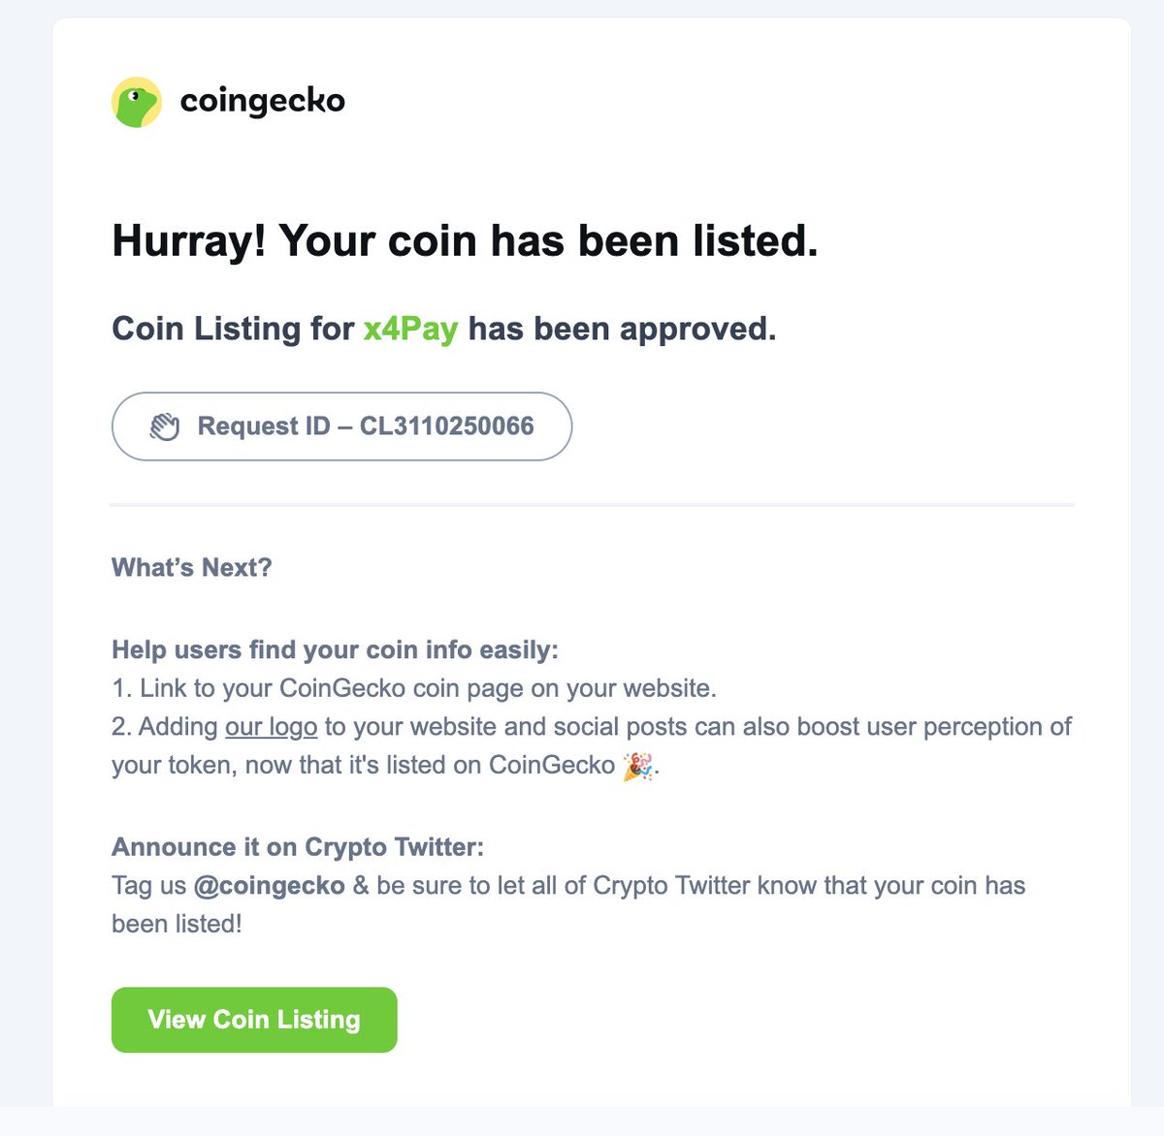Click the party popper emoji
Screen dimensions: 1164x1136
[x=637, y=766]
